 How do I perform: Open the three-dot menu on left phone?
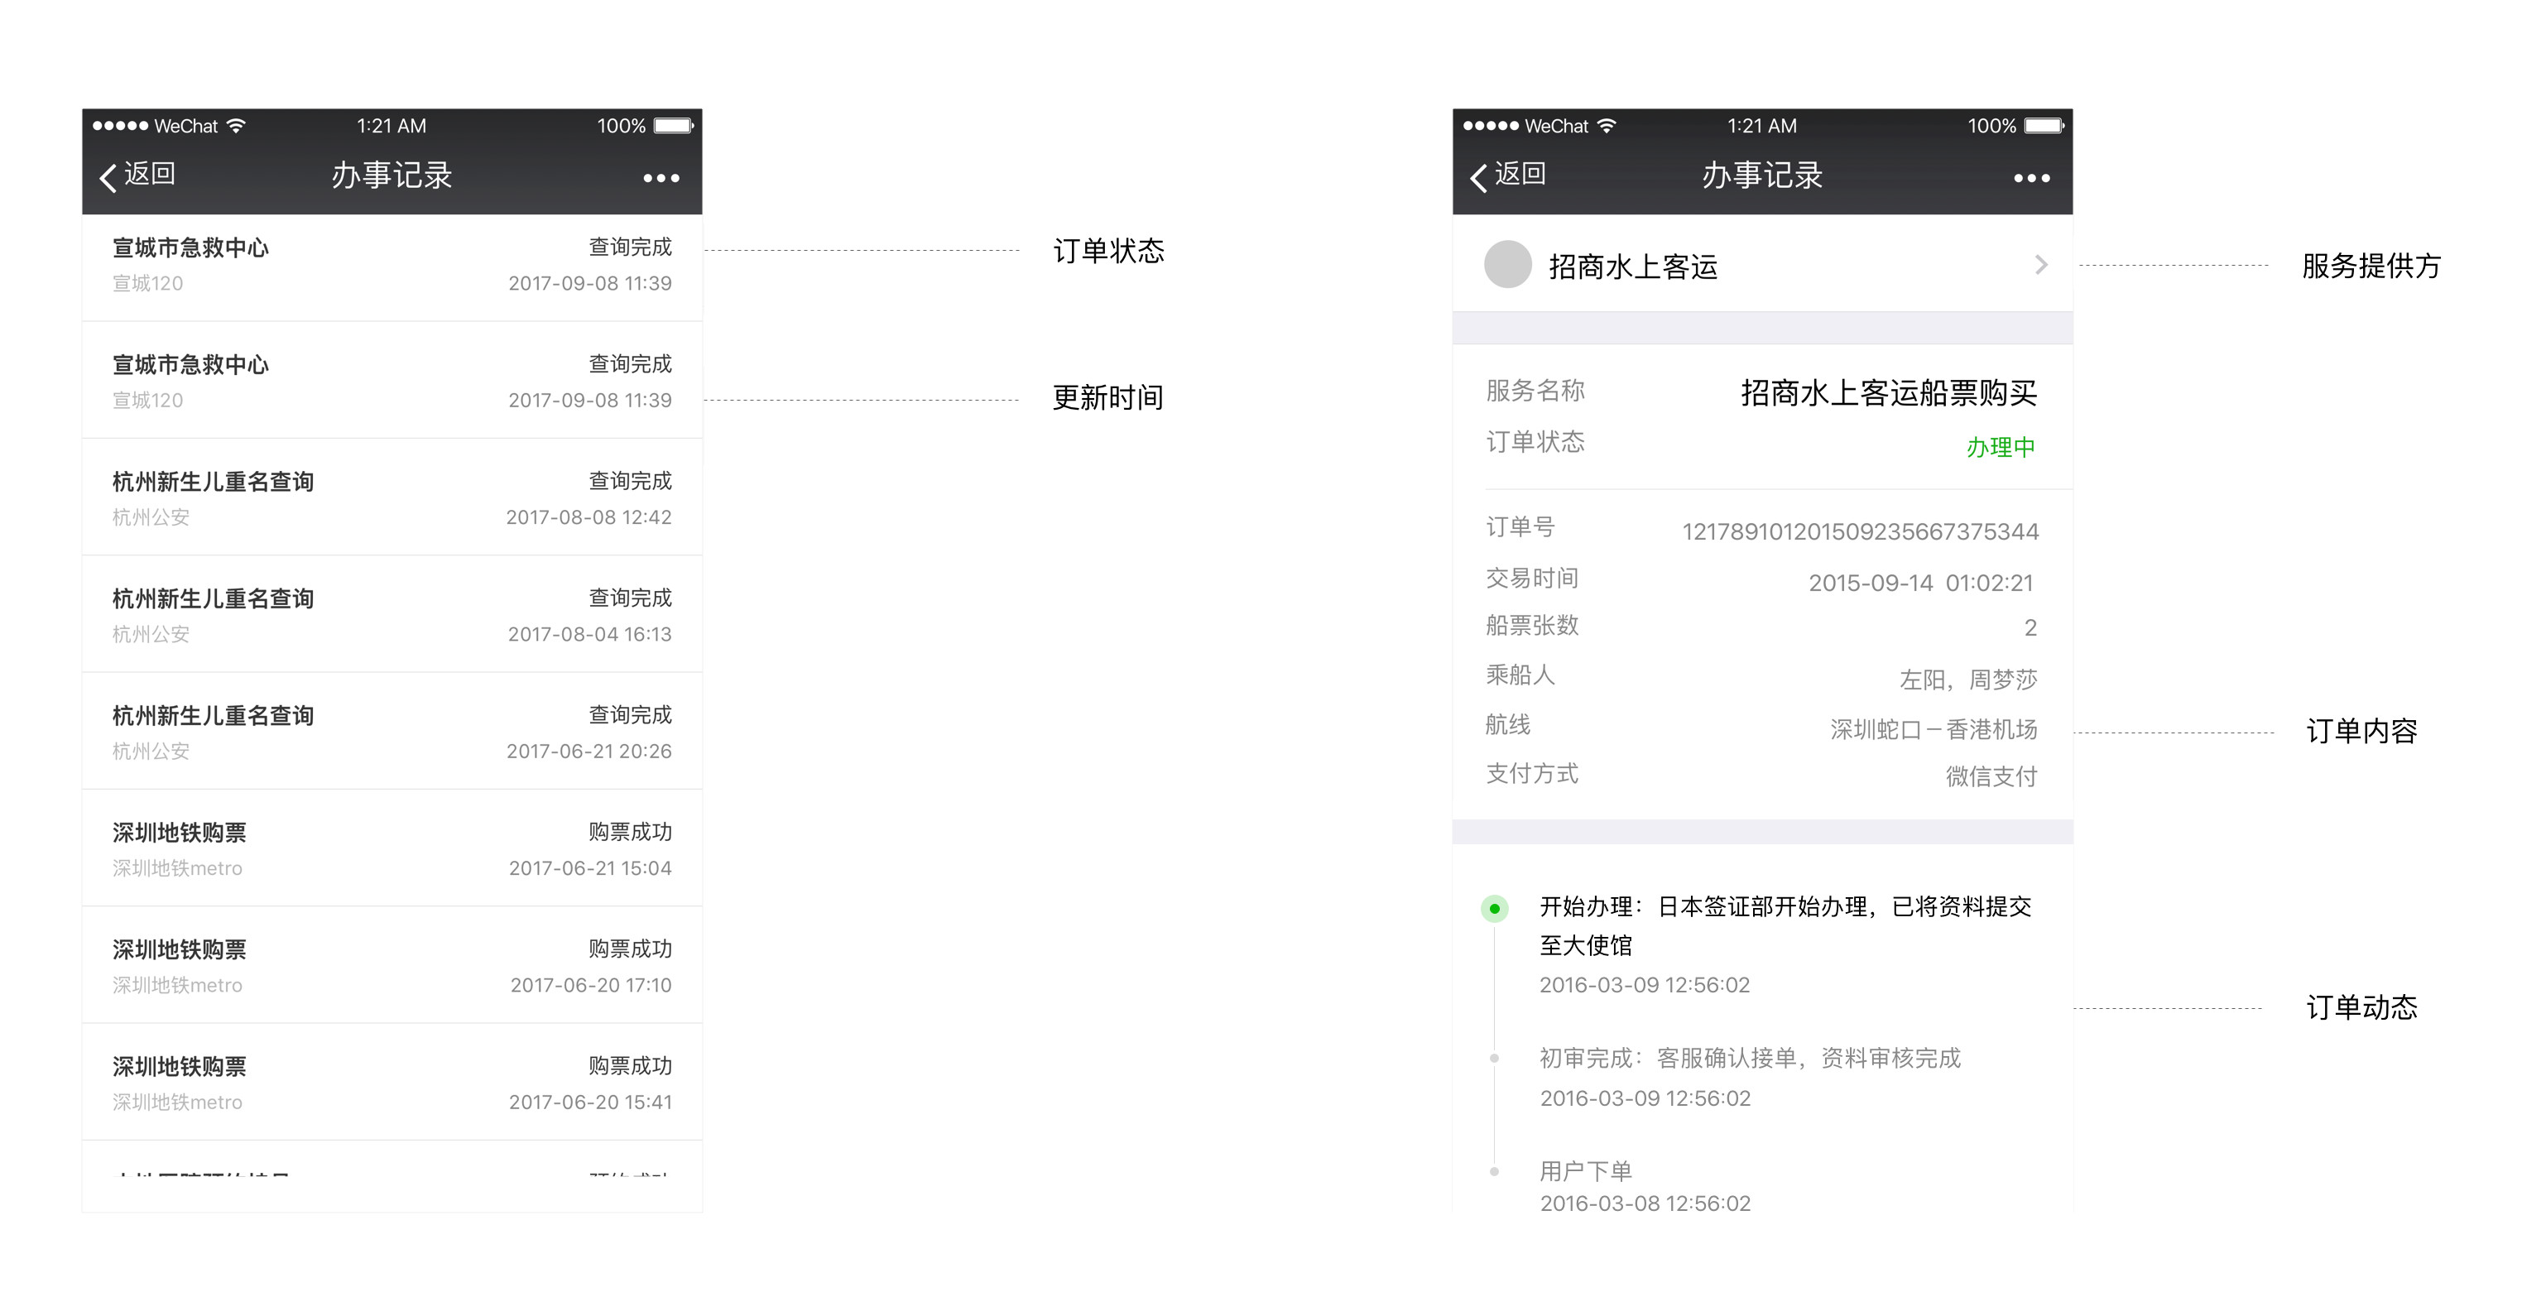point(661,178)
